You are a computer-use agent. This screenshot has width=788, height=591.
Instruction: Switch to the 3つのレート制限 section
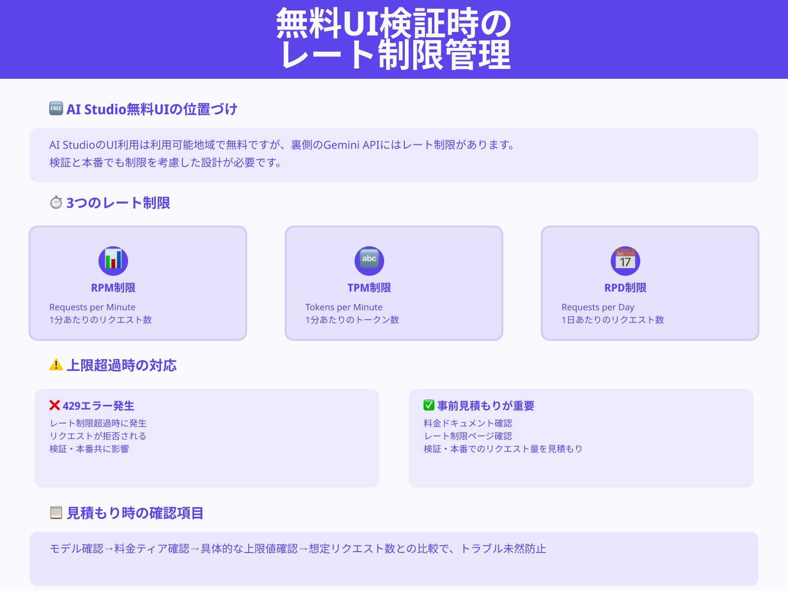click(118, 202)
